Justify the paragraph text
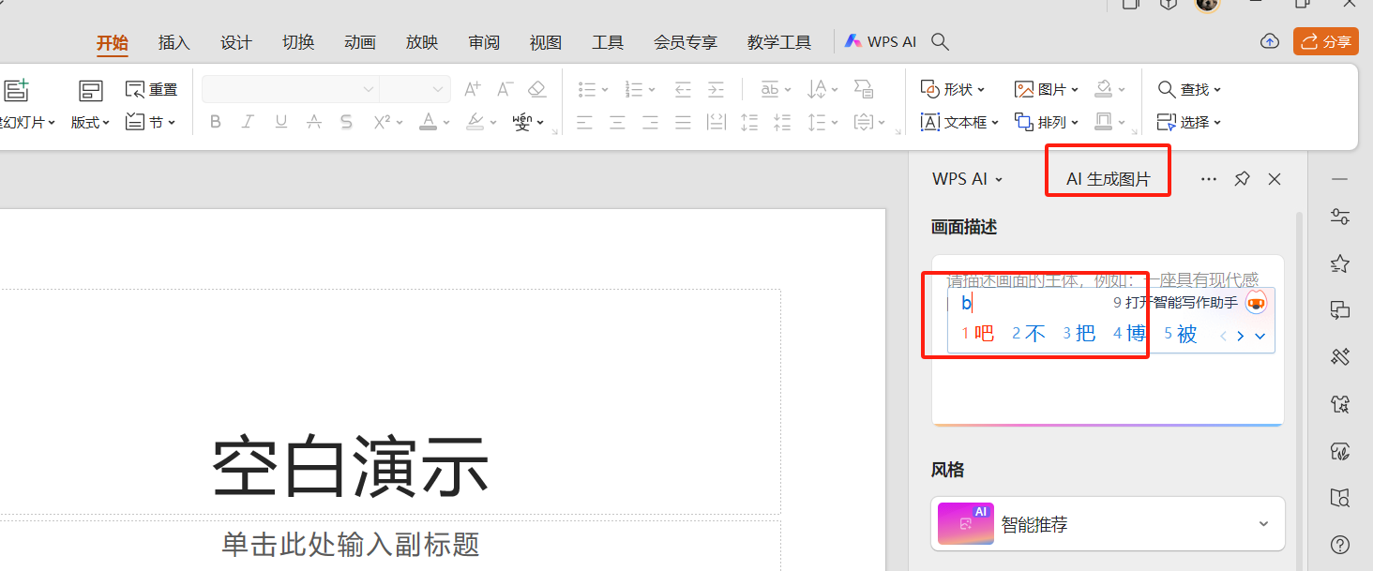Image resolution: width=1373 pixels, height=571 pixels. [x=683, y=122]
